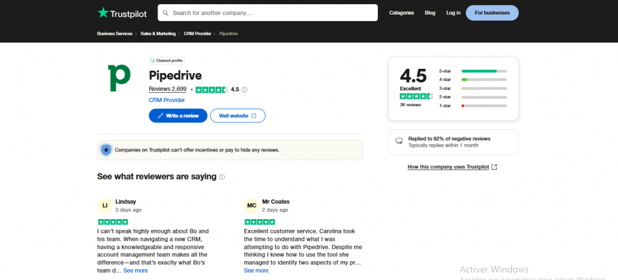
Task: Click the '2 days ago' timestamp
Action: point(275,210)
